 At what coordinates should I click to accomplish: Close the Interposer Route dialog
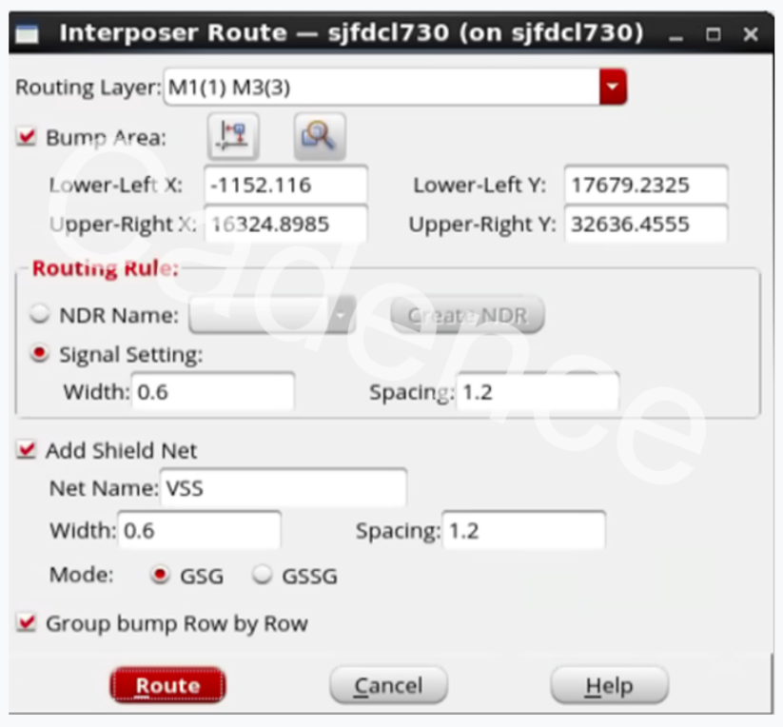pos(751,35)
